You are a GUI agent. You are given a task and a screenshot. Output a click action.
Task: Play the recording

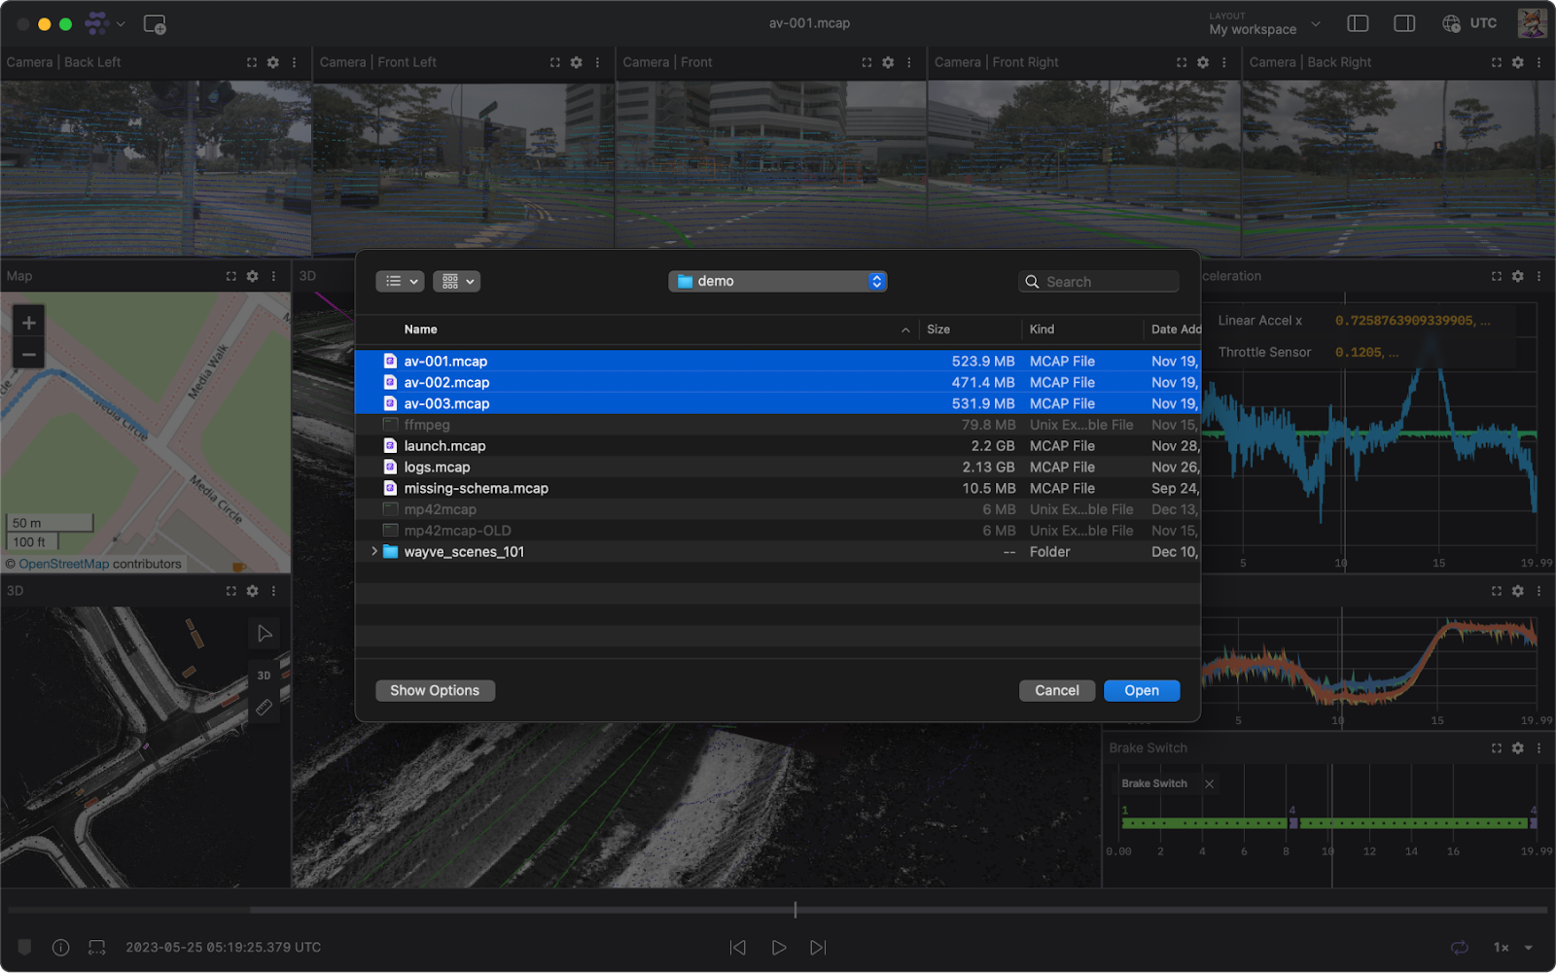click(778, 947)
